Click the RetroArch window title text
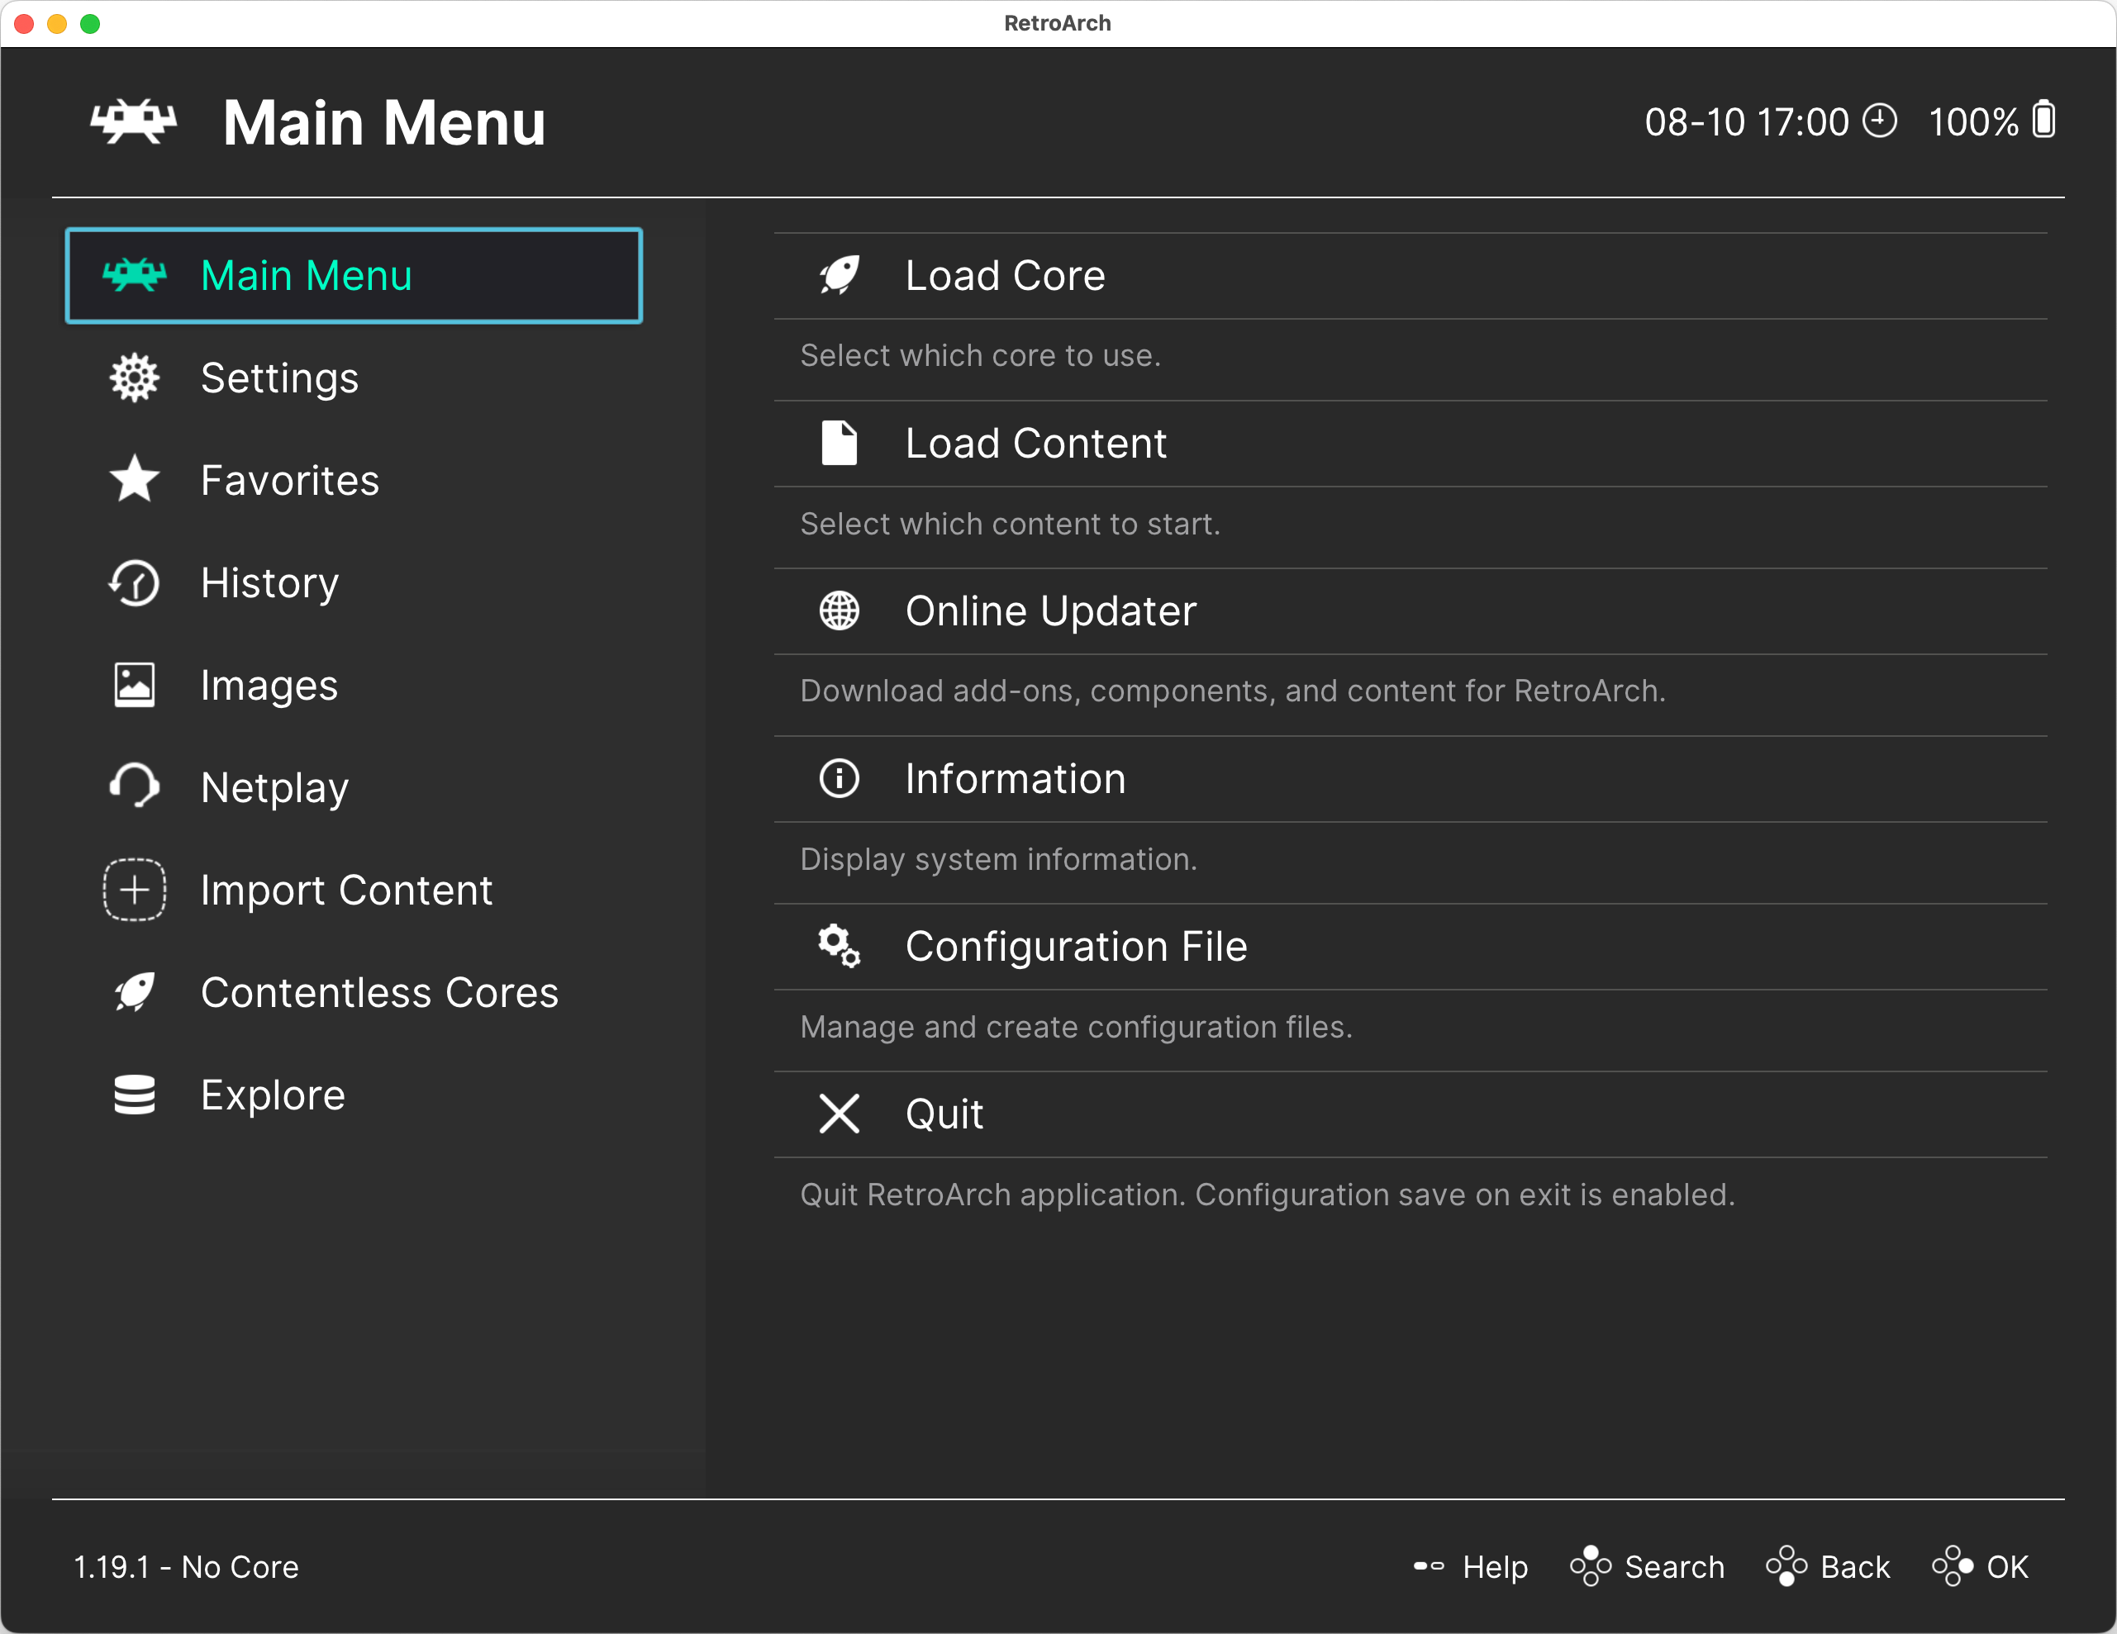This screenshot has height=1634, width=2117. point(1058,23)
